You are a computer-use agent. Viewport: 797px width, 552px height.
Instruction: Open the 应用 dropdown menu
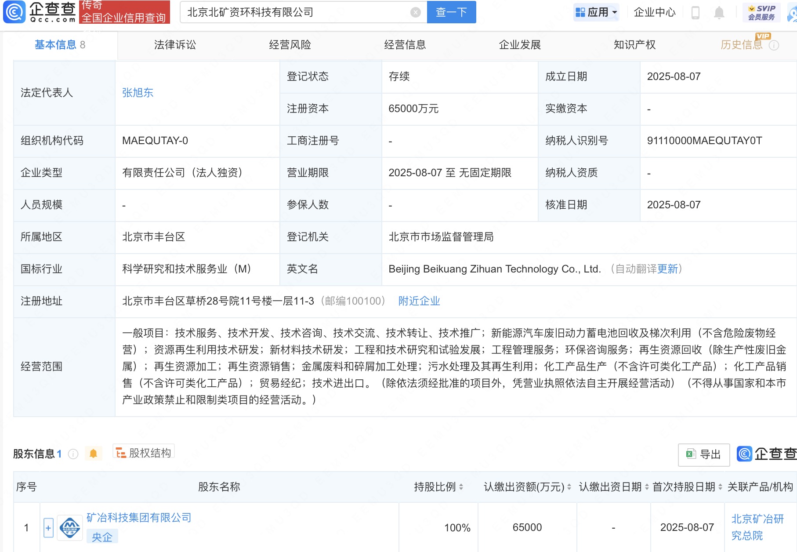tap(596, 12)
